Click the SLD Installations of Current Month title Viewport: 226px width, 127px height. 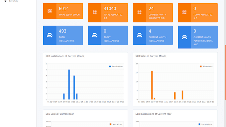[x=65, y=56]
